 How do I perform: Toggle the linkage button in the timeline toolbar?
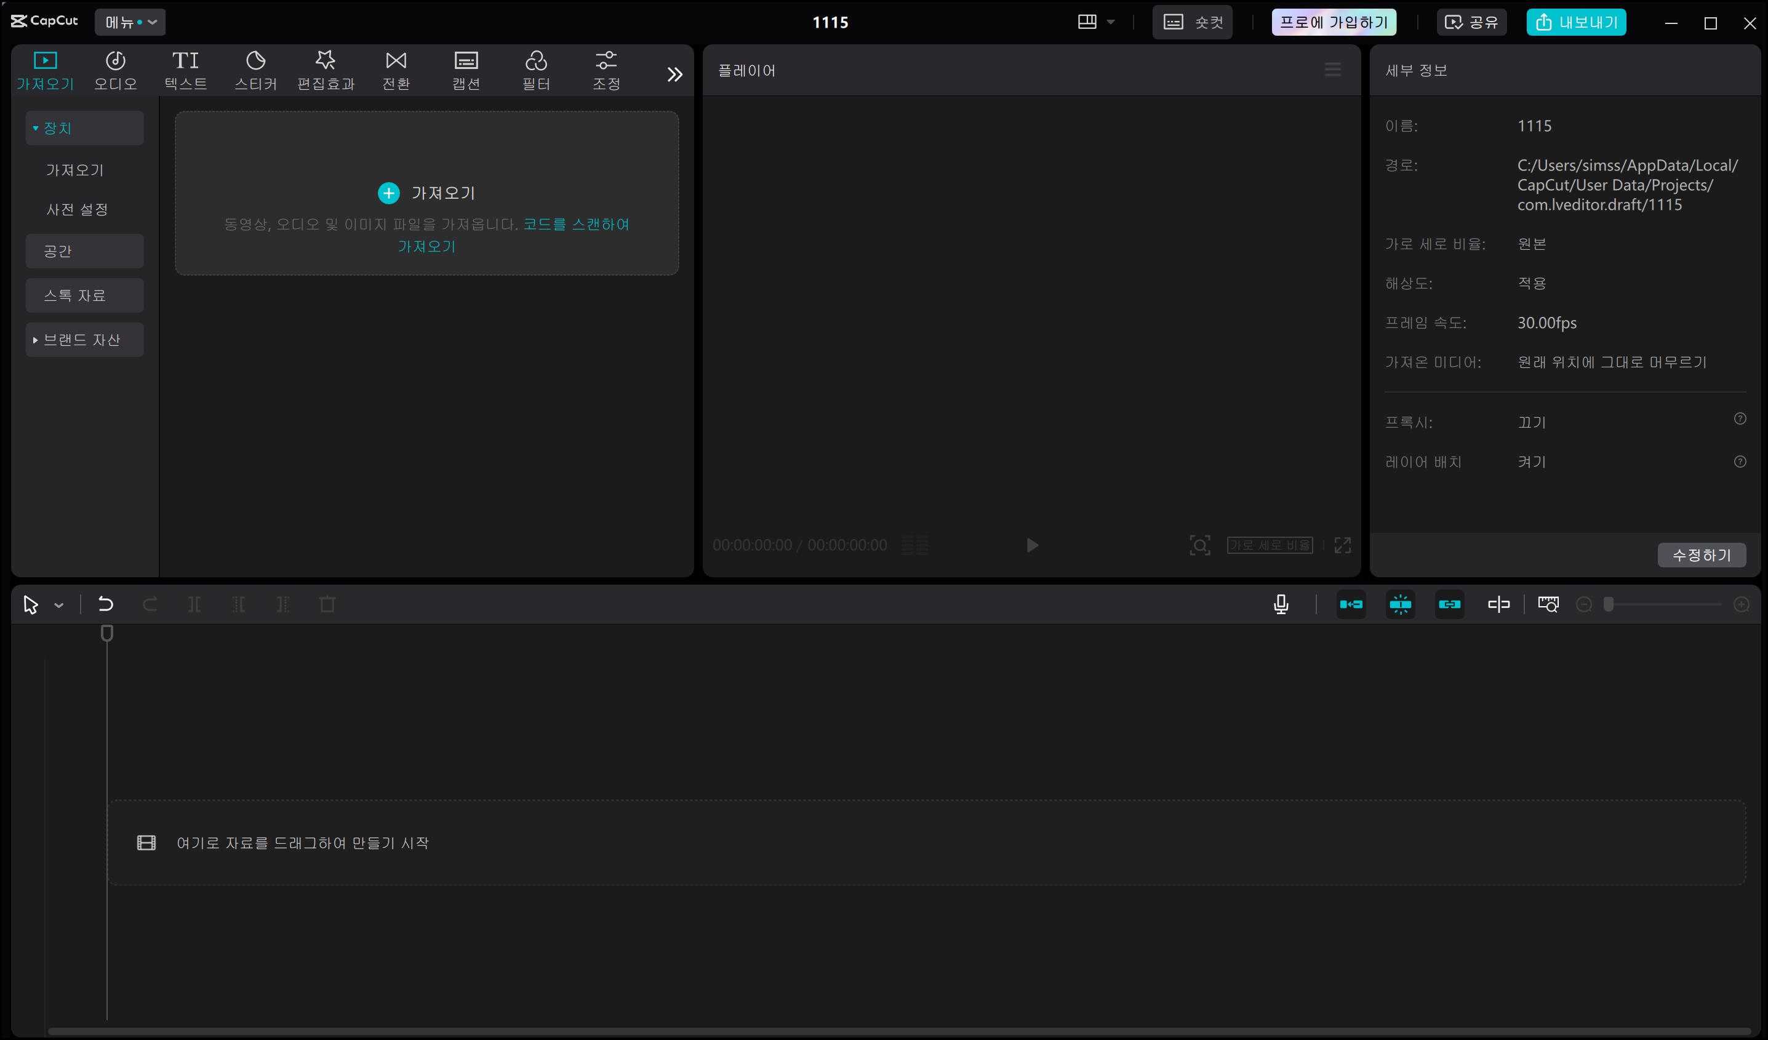coord(1449,604)
